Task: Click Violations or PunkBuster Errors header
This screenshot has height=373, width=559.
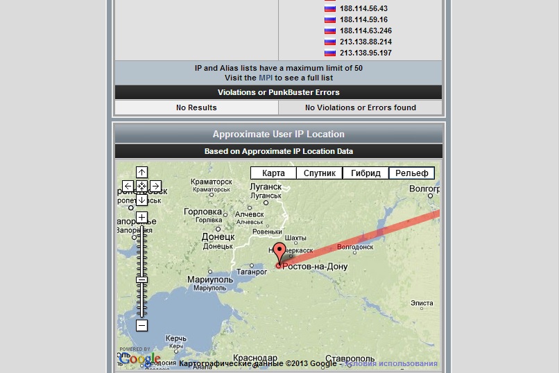Action: click(x=278, y=92)
